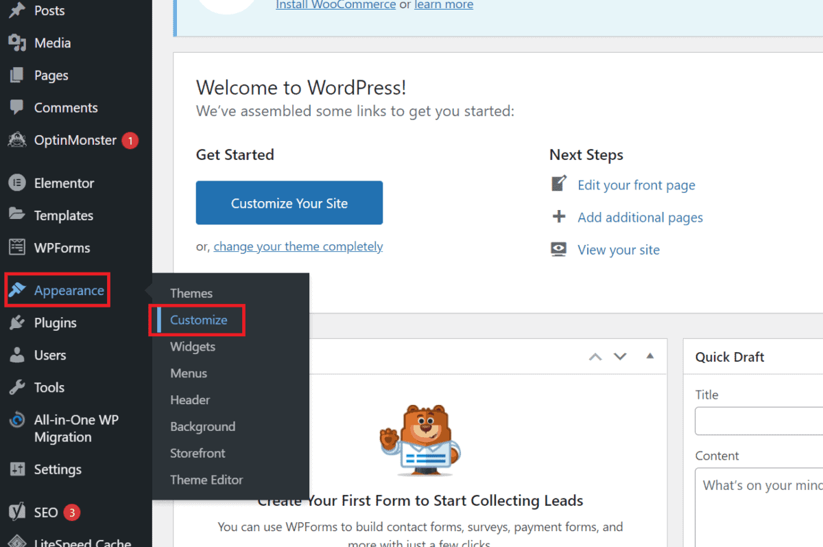Screen dimensions: 823x547
Task: Open the Theme Editor
Action: [206, 480]
